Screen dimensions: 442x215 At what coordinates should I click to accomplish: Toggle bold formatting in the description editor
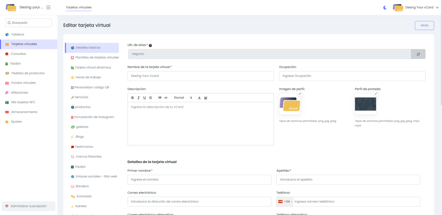133,98
